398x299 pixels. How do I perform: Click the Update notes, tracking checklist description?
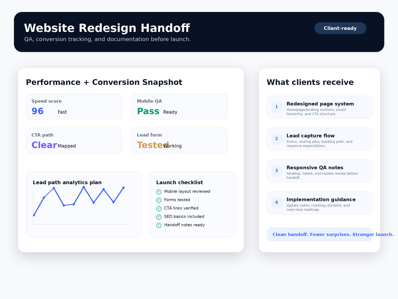318,207
